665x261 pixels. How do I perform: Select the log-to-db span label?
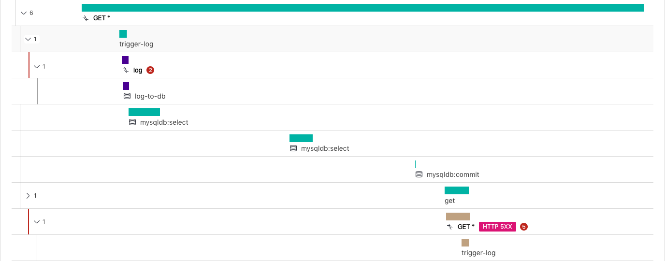pos(150,96)
